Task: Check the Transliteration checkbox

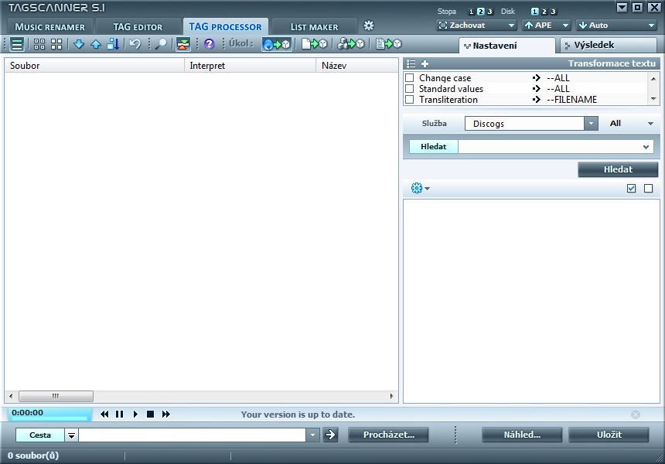Action: 410,100
